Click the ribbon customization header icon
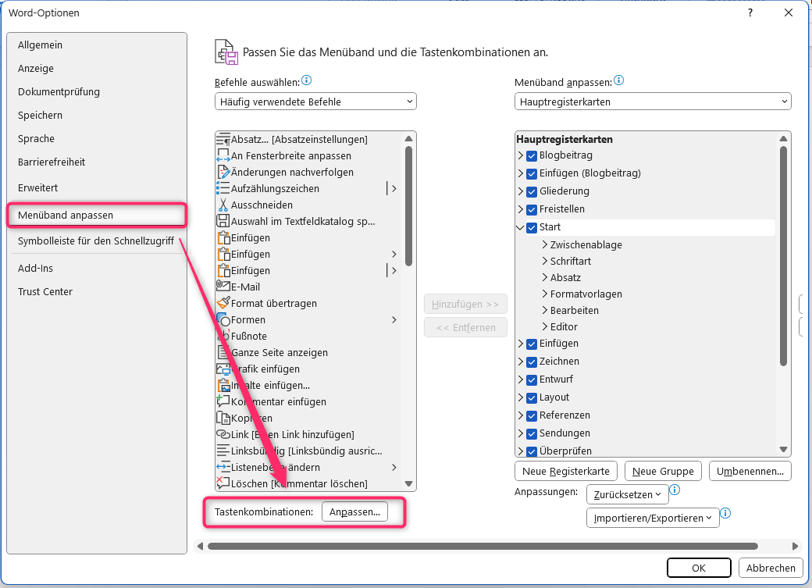 (226, 52)
